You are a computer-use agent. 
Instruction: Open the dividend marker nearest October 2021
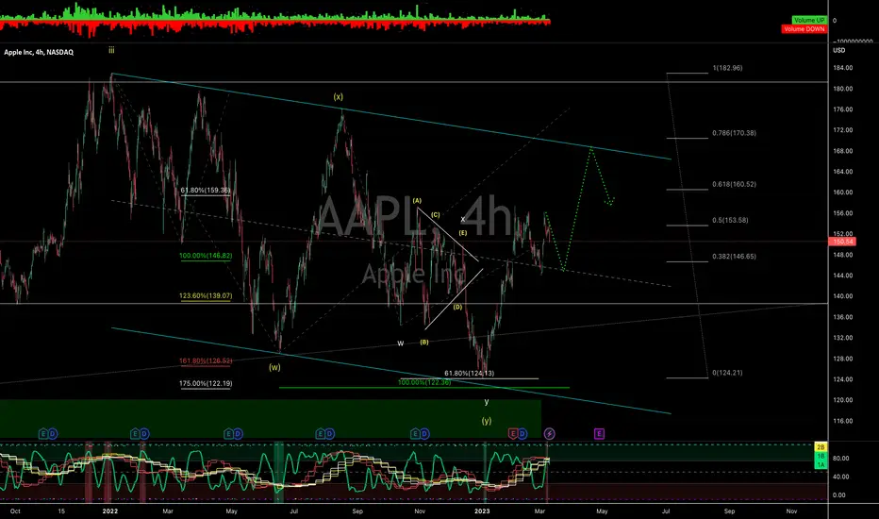click(x=53, y=434)
